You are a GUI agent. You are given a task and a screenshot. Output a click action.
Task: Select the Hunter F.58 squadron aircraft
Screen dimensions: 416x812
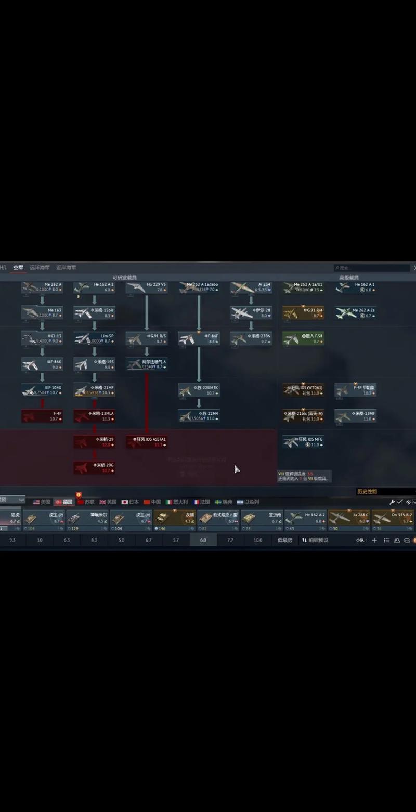click(x=303, y=338)
